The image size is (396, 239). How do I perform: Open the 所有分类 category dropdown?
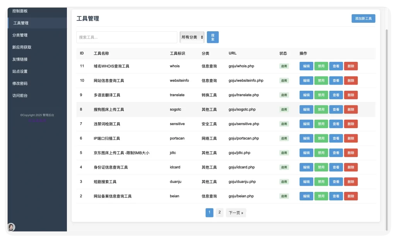(192, 37)
